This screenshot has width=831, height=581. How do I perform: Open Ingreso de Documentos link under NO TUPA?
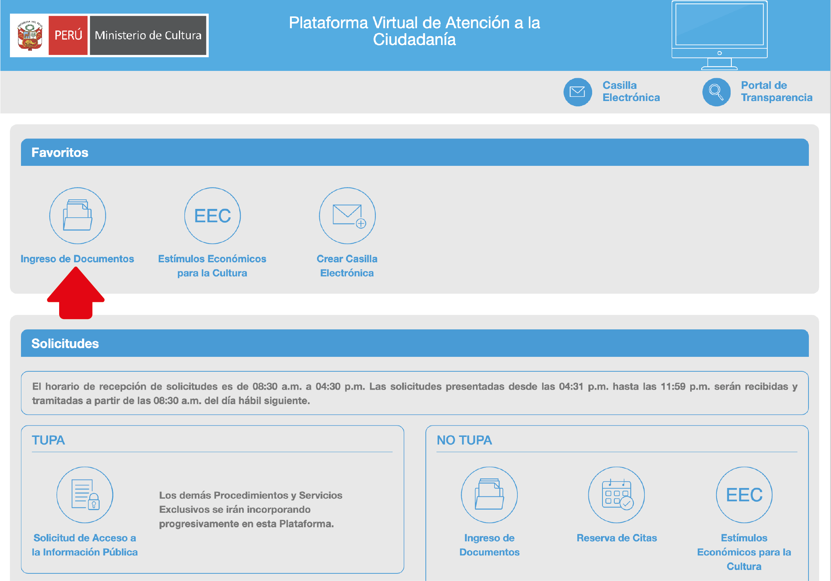[490, 545]
